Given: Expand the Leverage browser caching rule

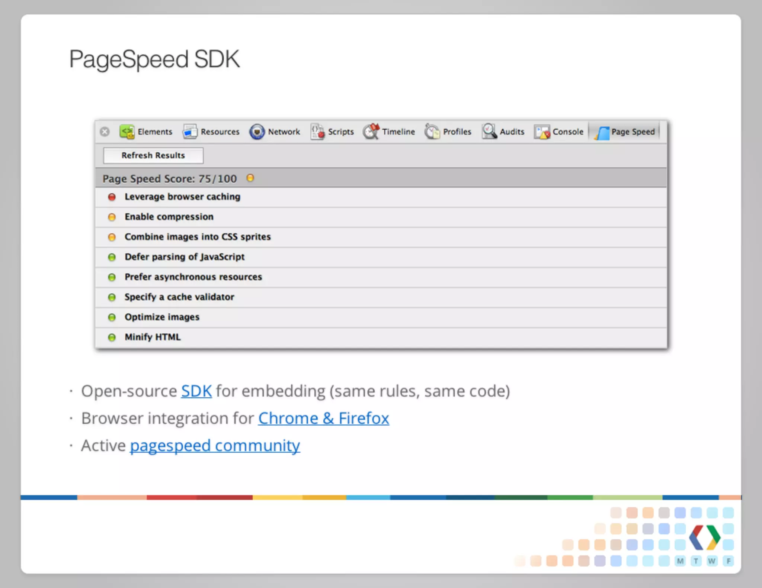Looking at the screenshot, I should coord(182,197).
